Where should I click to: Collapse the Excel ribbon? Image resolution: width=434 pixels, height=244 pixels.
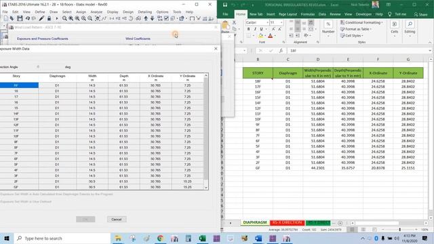click(430, 42)
